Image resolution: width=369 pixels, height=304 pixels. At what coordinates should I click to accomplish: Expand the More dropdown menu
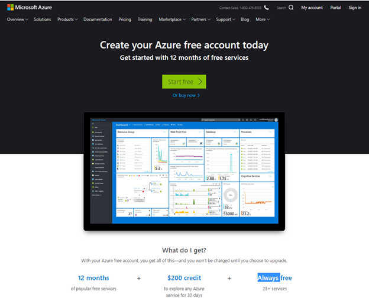[263, 20]
